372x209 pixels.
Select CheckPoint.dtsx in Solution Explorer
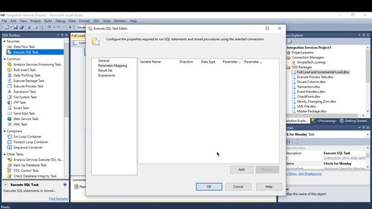pos(309,96)
